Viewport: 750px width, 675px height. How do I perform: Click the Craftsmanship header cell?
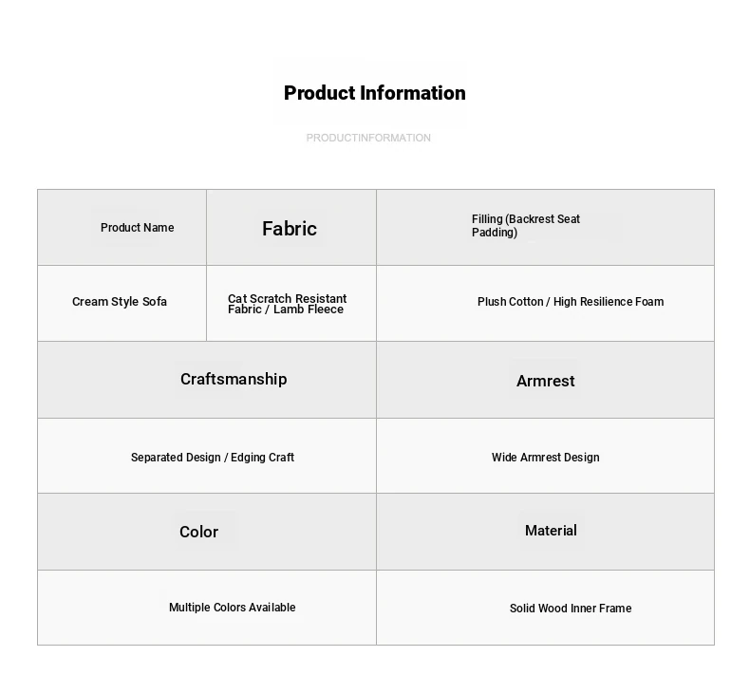[207, 380]
